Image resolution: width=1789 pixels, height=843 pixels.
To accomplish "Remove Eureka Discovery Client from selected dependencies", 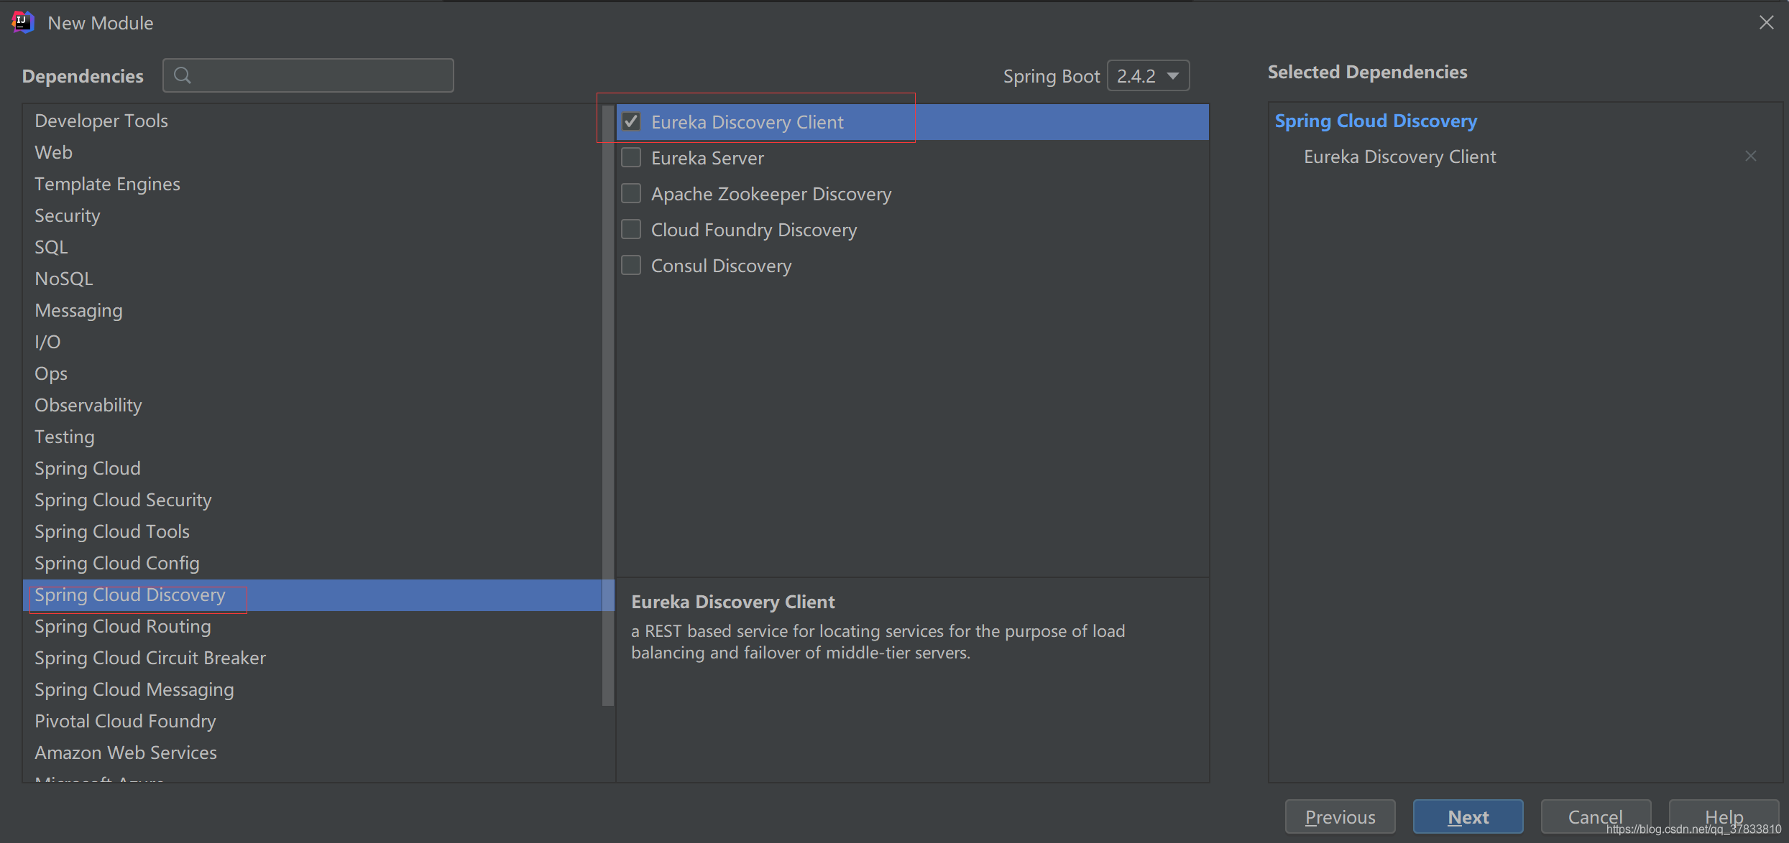I will (1750, 157).
